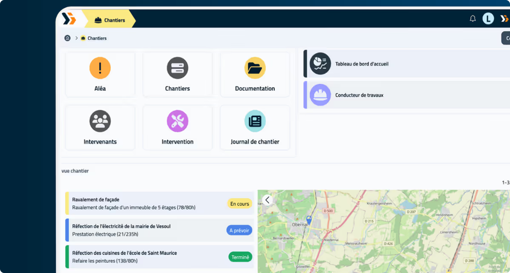Open the Journal de chantier newspaper icon

point(255,121)
